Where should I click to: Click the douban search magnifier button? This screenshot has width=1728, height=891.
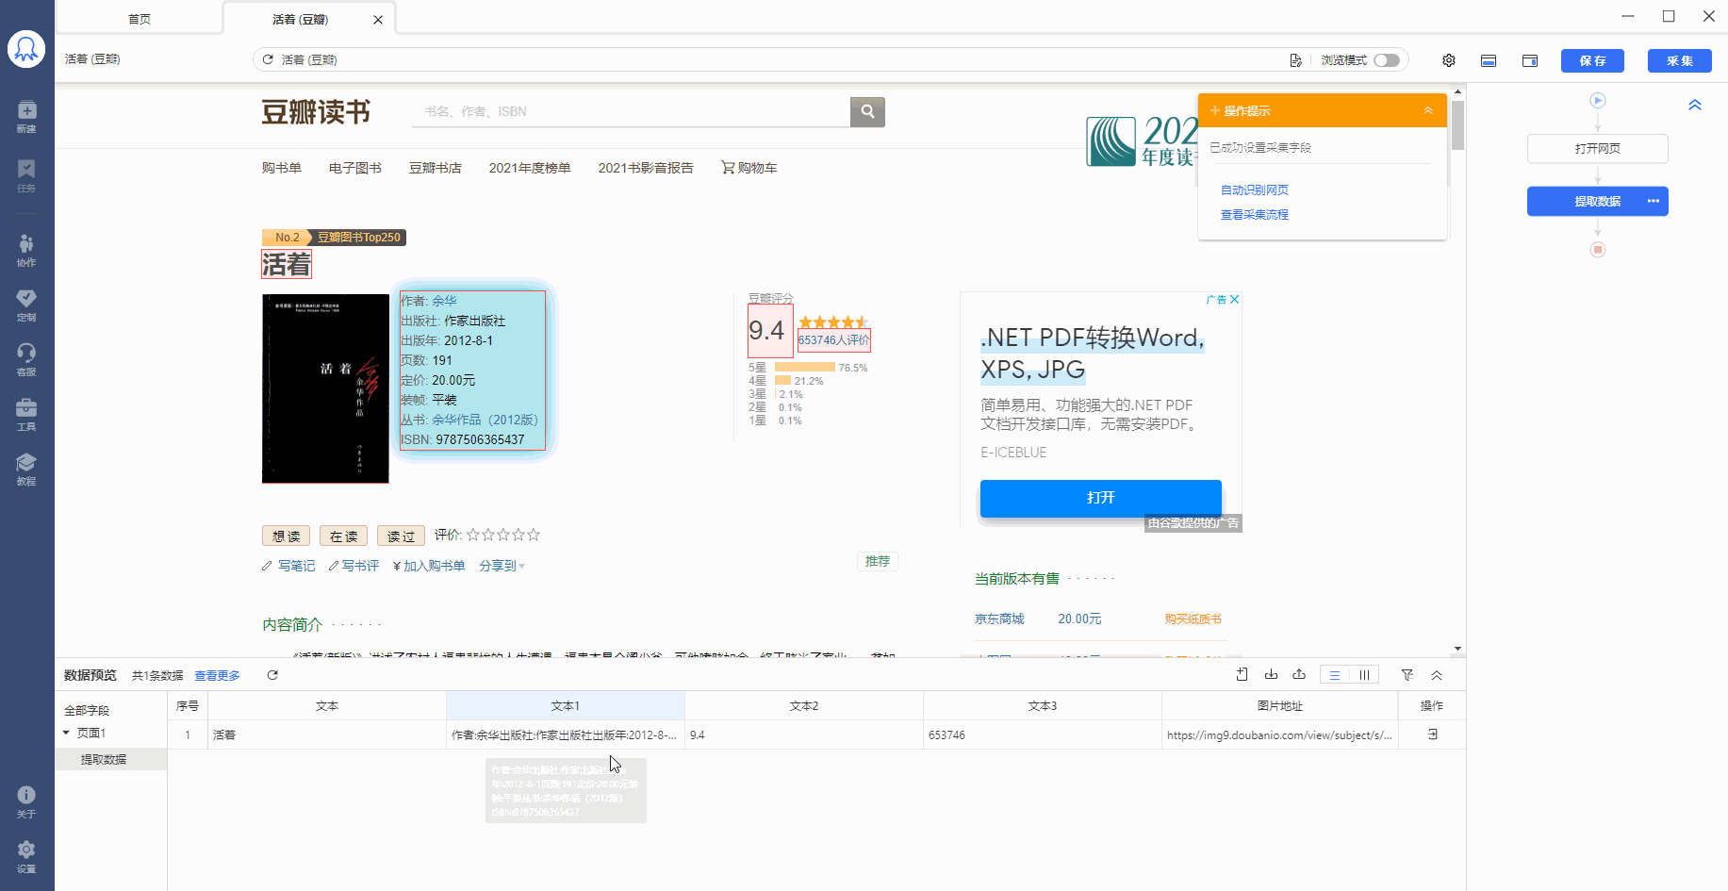click(867, 111)
